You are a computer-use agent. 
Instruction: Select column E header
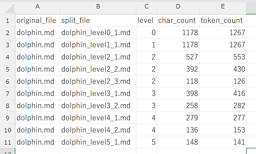click(x=223, y=7)
